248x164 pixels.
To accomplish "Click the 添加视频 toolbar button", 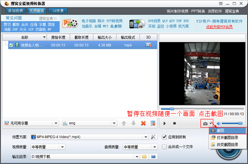I will [16, 11].
